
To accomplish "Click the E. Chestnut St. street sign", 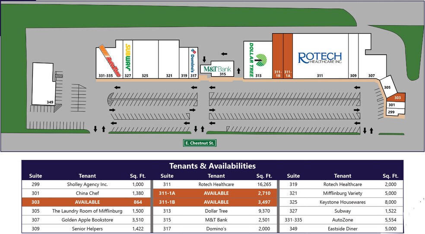I will pyautogui.click(x=199, y=143).
